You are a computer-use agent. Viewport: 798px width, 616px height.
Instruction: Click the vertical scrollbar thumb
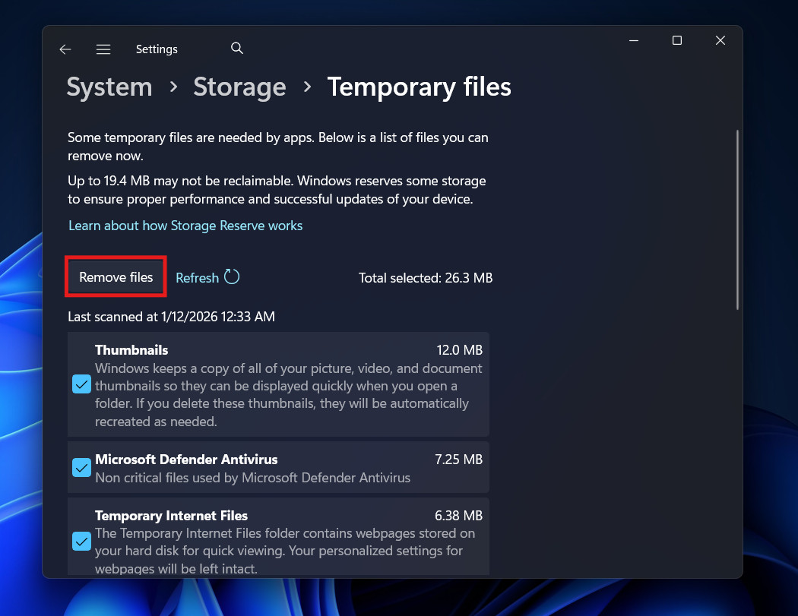pos(736,220)
